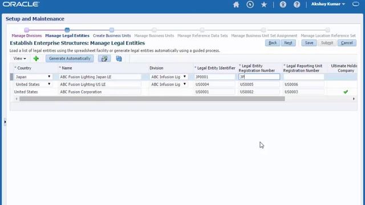
Task: Select Manage Business Units step
Action: (154, 35)
